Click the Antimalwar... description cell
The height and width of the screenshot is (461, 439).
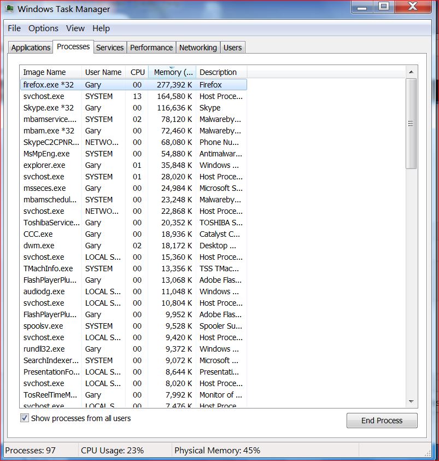coord(221,154)
